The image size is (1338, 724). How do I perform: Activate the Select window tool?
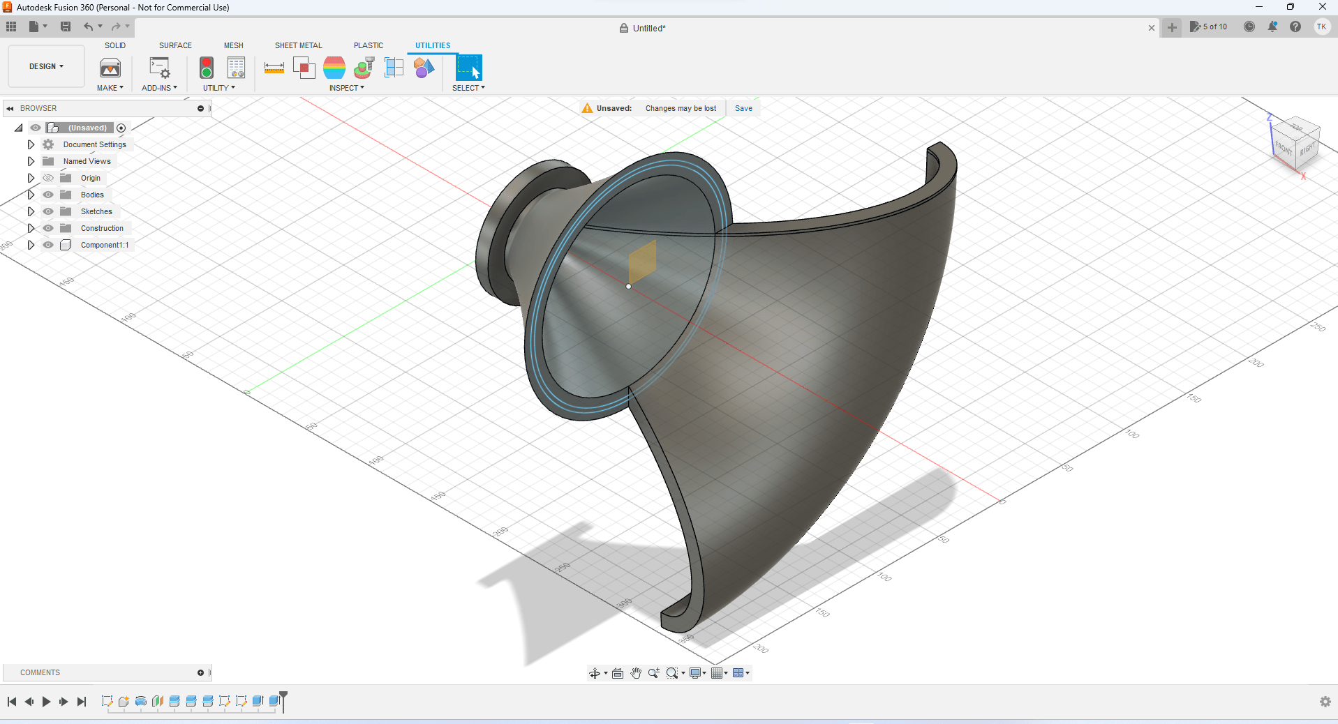[x=469, y=68]
